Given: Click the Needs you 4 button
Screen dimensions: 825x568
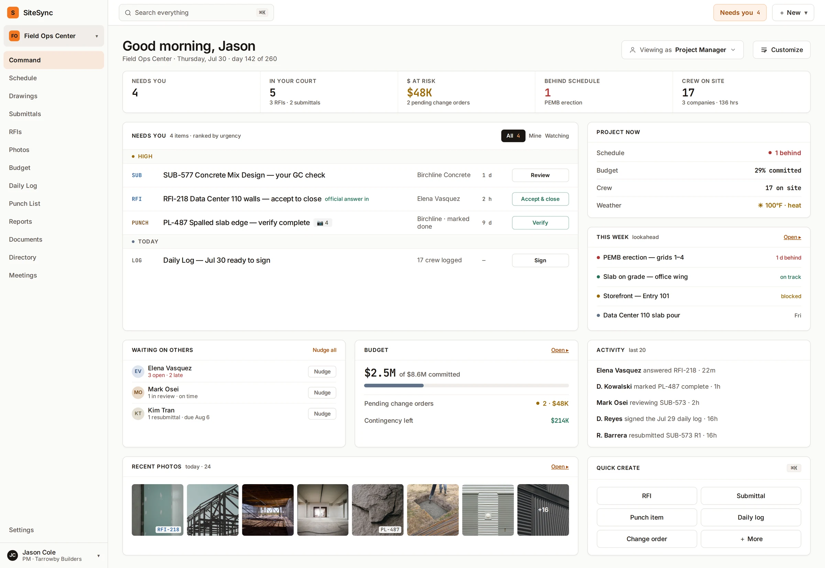Looking at the screenshot, I should [739, 13].
